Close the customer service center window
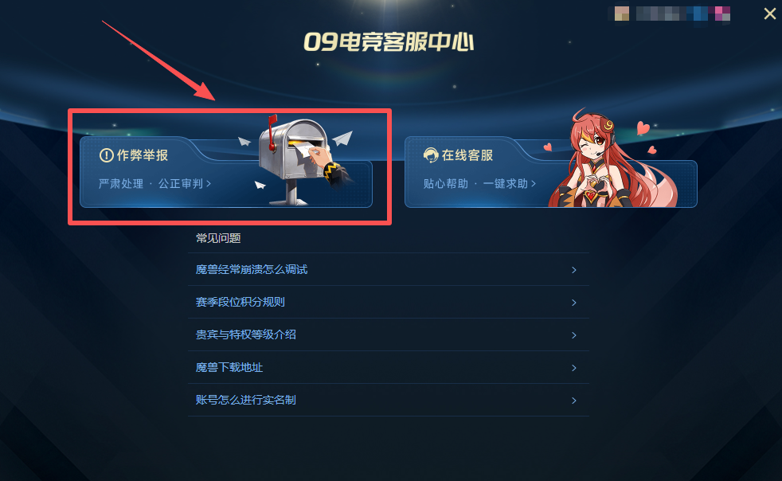 tap(770, 14)
